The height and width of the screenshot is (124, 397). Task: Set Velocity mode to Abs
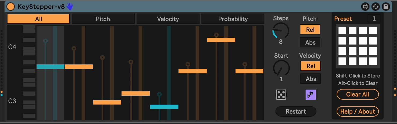(x=310, y=79)
